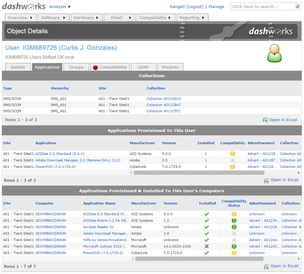Sort computers table by Compatibility Status header
This screenshot has height=274, width=304.
(x=234, y=203)
